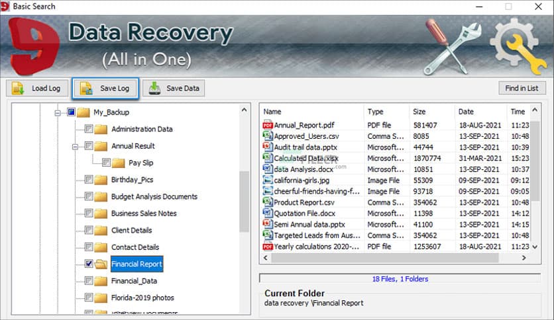Click the PDF icon of Annual_Report.pdf
The image size is (554, 320).
tap(268, 125)
